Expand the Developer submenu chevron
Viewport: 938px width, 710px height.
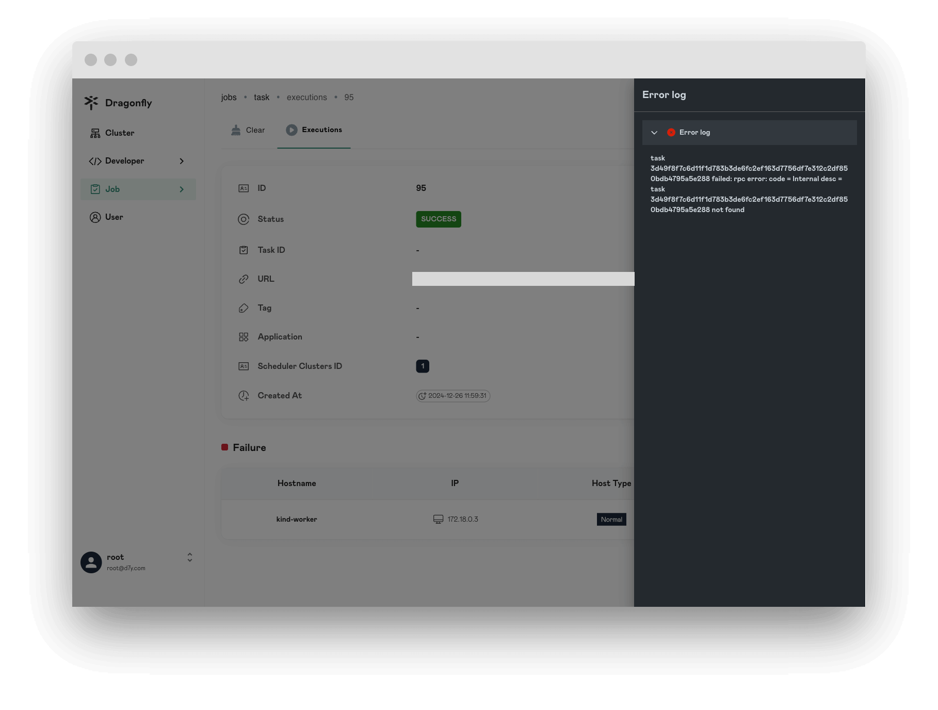[x=182, y=161]
